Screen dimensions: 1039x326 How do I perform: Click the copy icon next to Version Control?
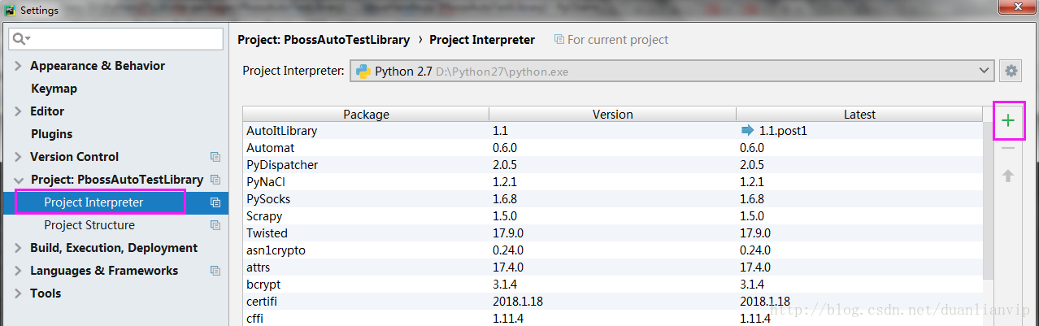(x=215, y=157)
